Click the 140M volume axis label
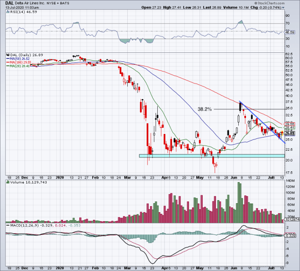 [290, 181]
